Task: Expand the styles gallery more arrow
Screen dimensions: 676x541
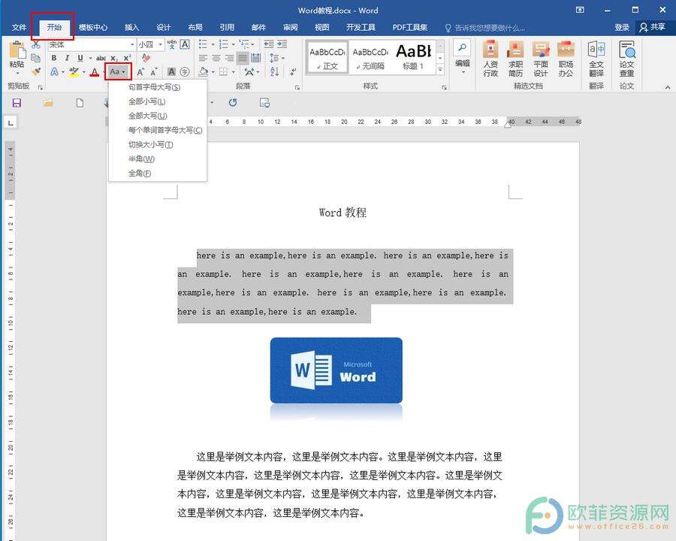Action: tap(440, 69)
